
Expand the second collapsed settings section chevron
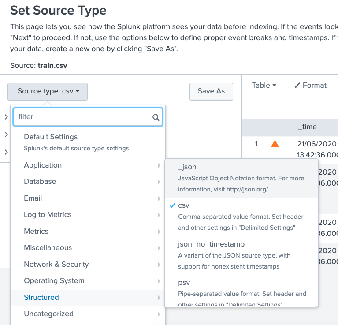[x=6, y=134]
